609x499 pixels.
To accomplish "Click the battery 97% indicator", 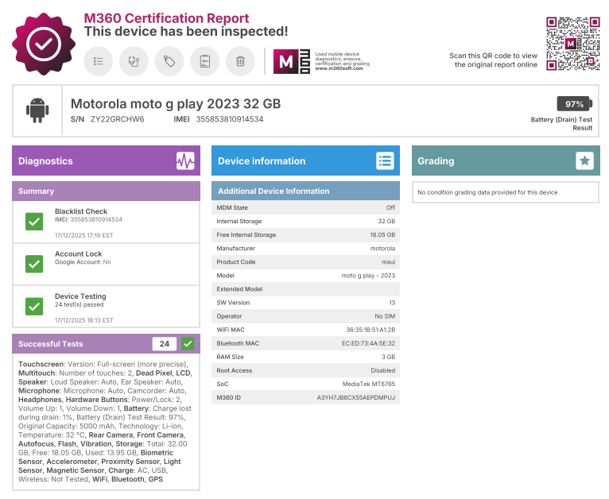I will pyautogui.click(x=572, y=104).
